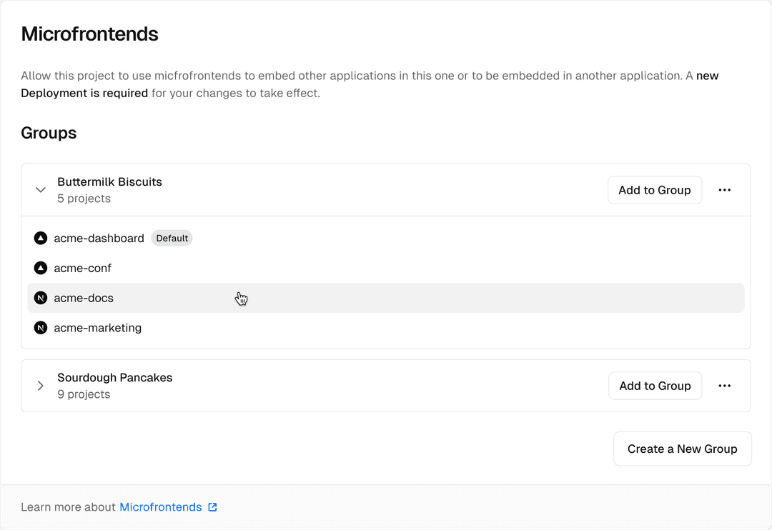Open the Microfrontends documentation link
Image resolution: width=772 pixels, height=530 pixels.
[161, 506]
